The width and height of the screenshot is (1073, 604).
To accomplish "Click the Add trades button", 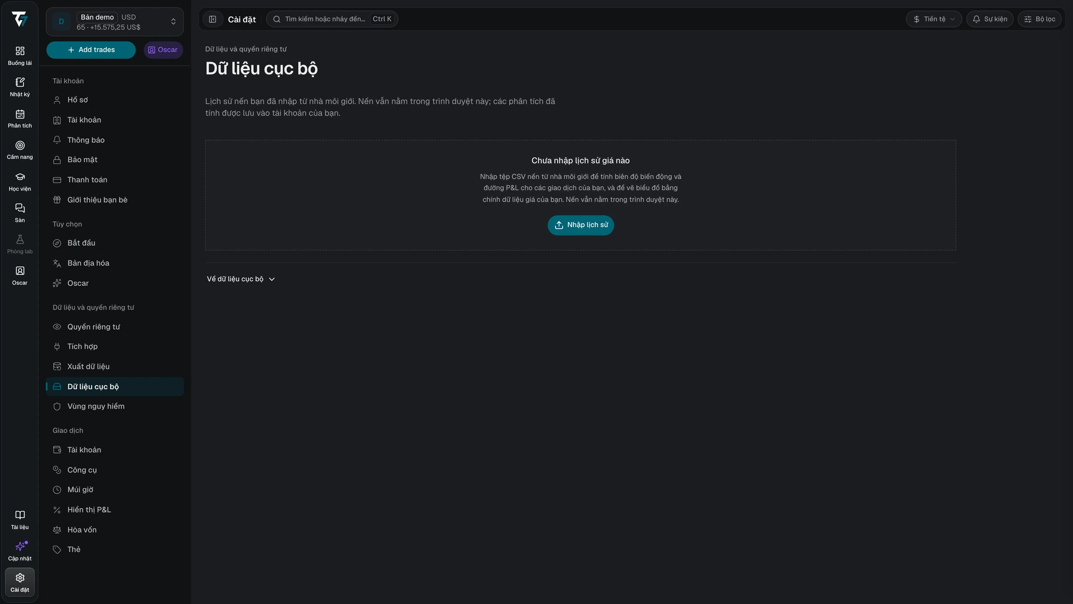I will tap(91, 50).
